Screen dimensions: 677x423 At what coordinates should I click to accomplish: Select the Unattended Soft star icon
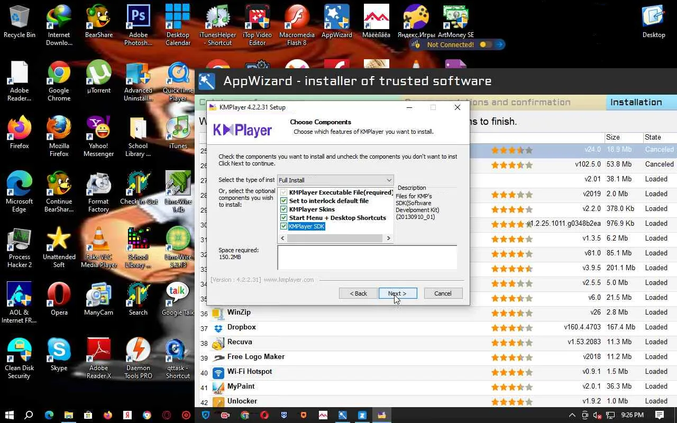pyautogui.click(x=59, y=247)
